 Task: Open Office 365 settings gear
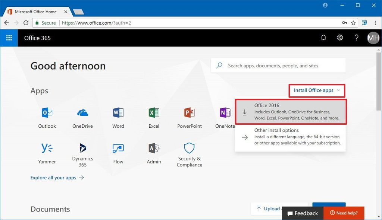point(340,38)
